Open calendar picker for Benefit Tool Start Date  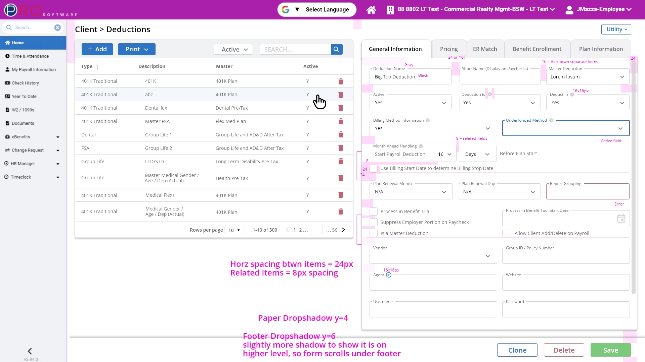coord(621,219)
